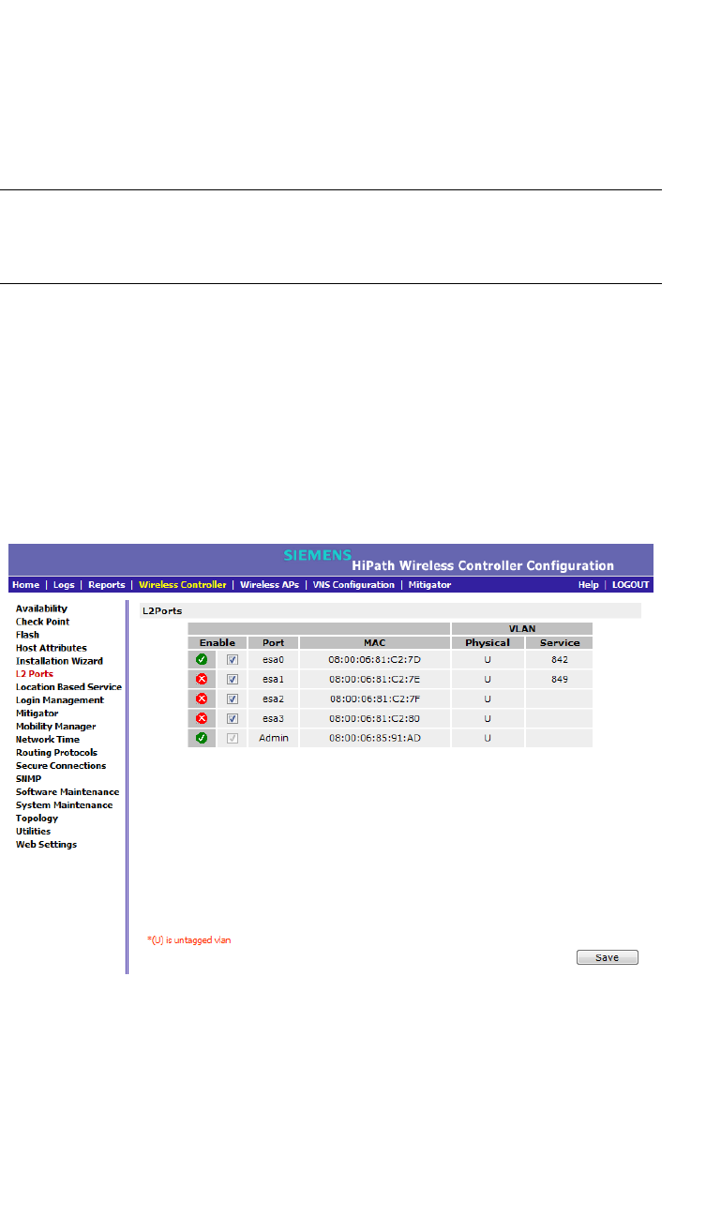Open the Home menu tab
Screen dimensions: 706x1232
click(26, 584)
